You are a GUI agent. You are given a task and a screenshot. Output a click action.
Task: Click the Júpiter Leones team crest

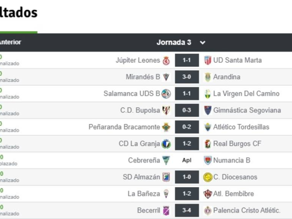pos(166,60)
